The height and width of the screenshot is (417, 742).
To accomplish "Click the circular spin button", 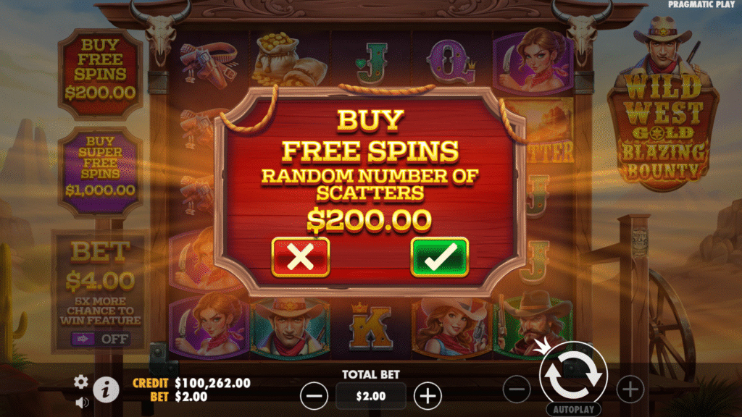I will coord(573,376).
